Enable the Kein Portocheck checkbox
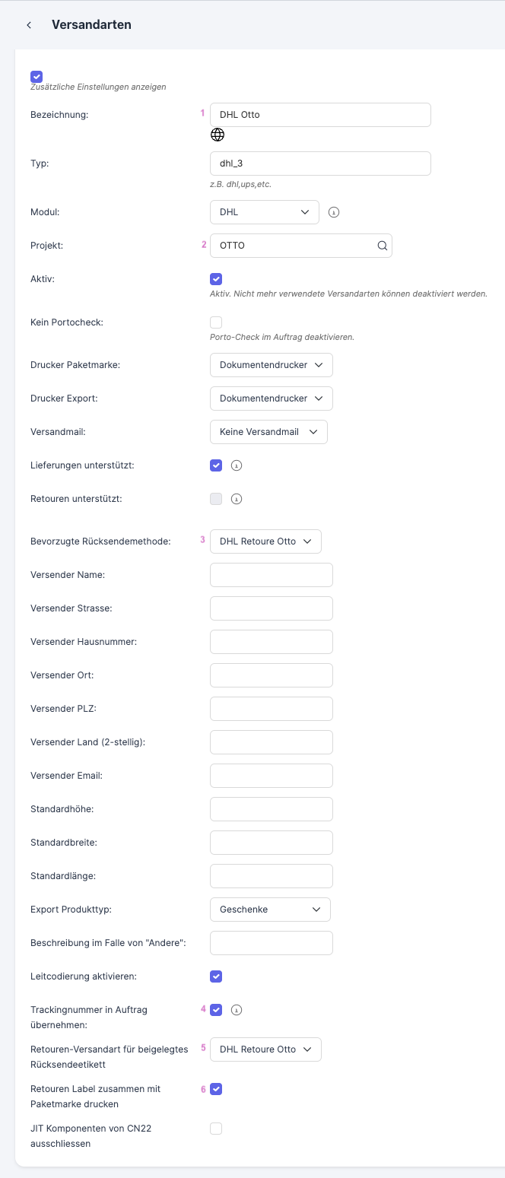Screen dimensions: 505x1178 pyautogui.click(x=216, y=322)
